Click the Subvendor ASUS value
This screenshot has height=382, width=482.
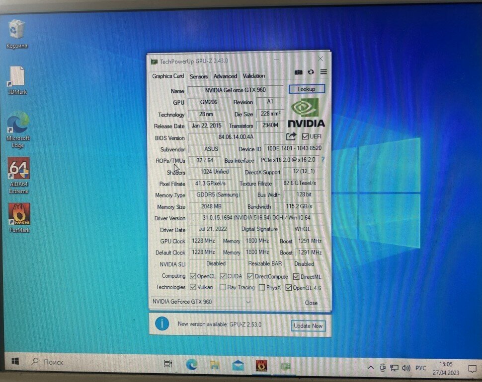pos(211,149)
